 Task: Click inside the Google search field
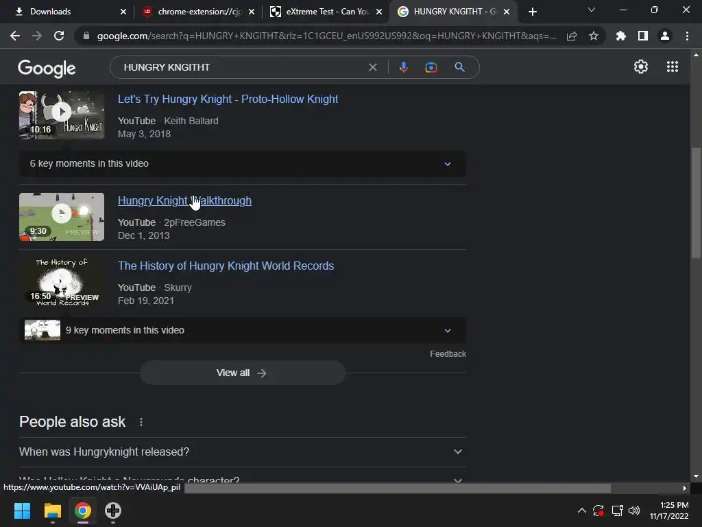242,67
